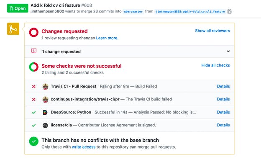261x159 pixels.
Task: Click Hide all checks link
Action: pos(215,65)
